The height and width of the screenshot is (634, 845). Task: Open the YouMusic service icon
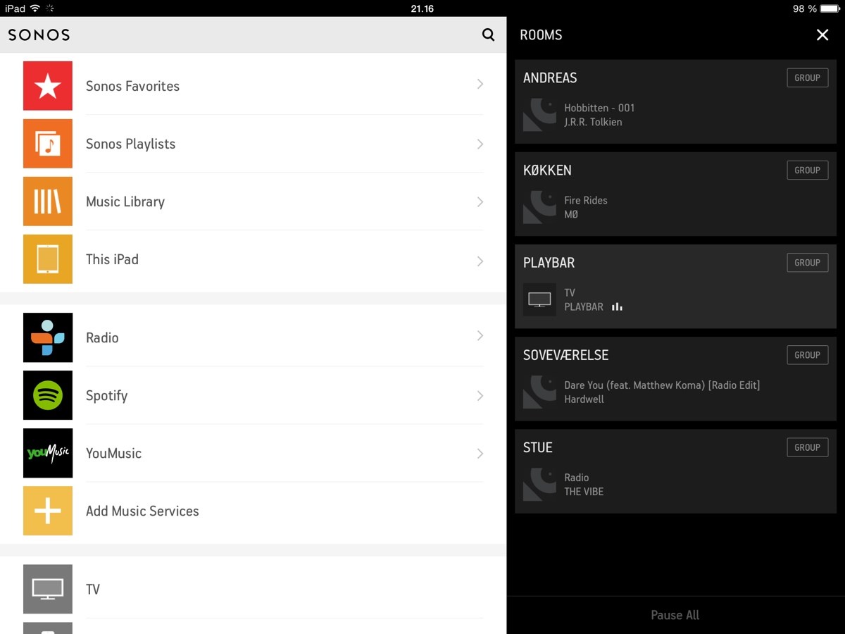[48, 453]
